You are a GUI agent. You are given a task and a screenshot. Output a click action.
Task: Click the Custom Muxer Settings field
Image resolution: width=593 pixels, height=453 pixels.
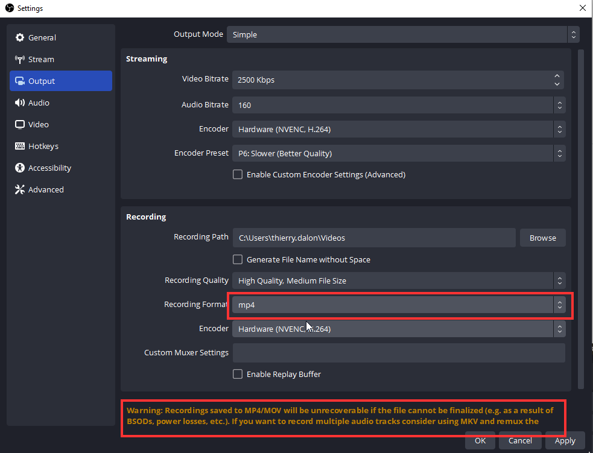(399, 353)
